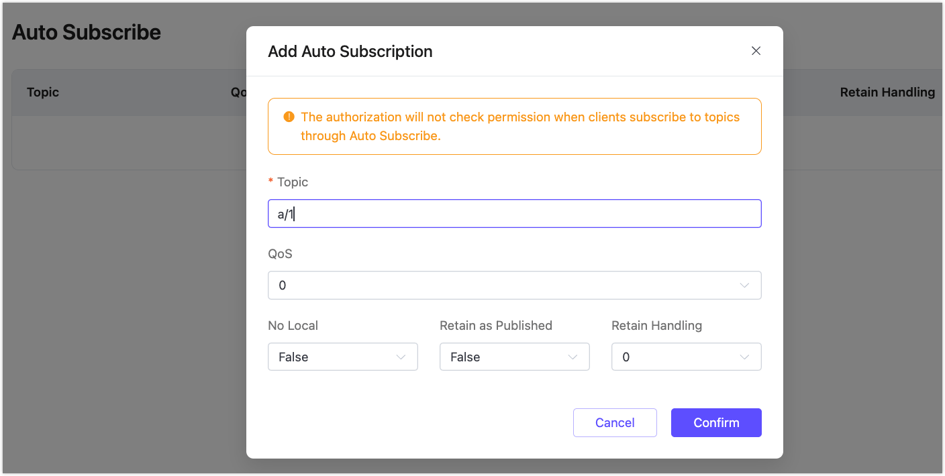Click the Retain Handling chevron icon

click(x=745, y=357)
